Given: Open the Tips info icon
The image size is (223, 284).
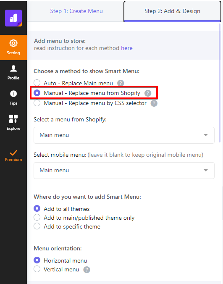Looking at the screenshot, I should (x=13, y=94).
